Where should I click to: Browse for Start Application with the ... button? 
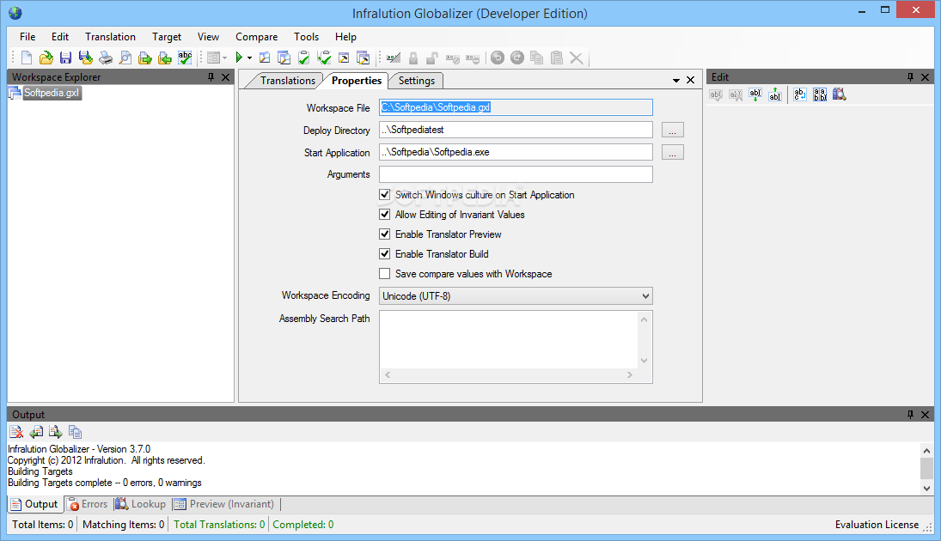coord(672,152)
